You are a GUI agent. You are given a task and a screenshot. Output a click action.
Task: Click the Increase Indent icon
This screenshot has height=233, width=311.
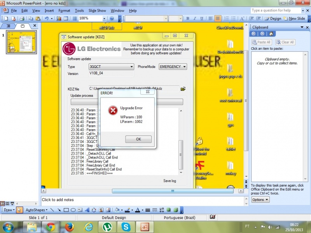258,19
